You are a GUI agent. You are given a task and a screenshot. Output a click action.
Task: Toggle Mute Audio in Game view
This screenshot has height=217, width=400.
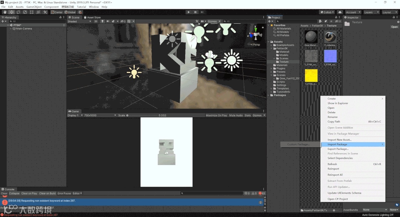(236, 115)
